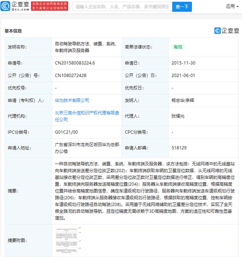Select agent name 张耀光
242x257 pixels.
tap(178, 116)
